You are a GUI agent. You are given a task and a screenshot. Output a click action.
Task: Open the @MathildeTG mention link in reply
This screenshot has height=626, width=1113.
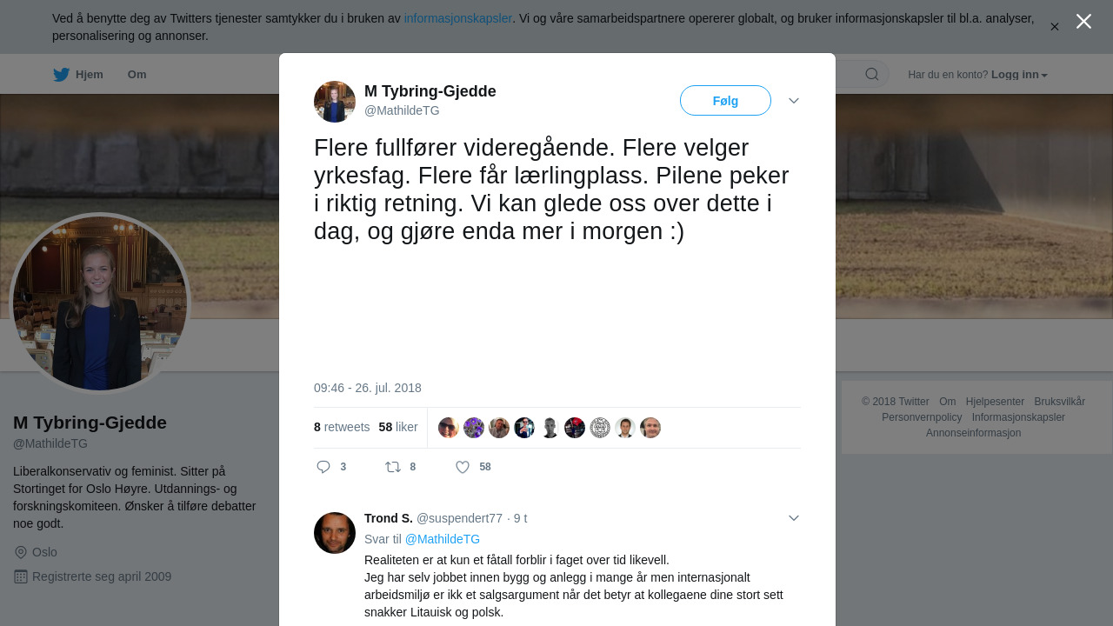tap(443, 539)
